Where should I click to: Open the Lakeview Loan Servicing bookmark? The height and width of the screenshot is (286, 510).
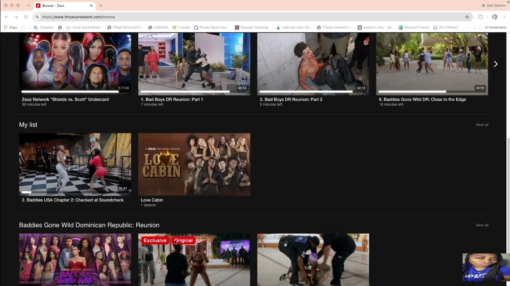click(x=294, y=27)
